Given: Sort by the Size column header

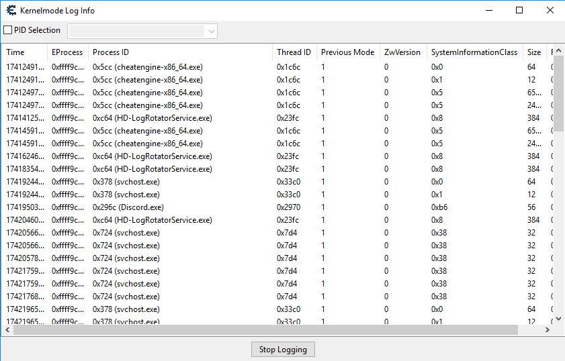Looking at the screenshot, I should tap(534, 52).
